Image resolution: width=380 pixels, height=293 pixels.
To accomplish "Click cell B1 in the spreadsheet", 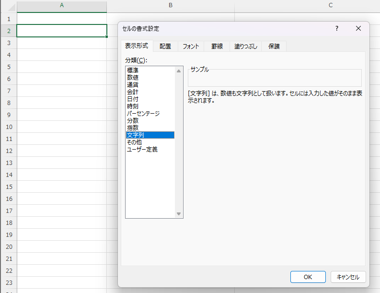I will point(171,17).
